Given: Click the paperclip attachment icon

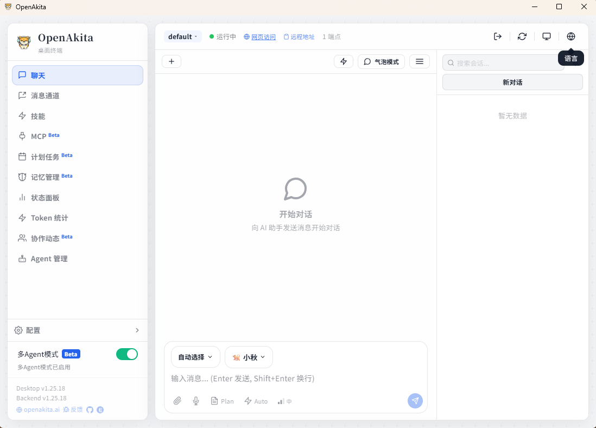Looking at the screenshot, I should [177, 401].
